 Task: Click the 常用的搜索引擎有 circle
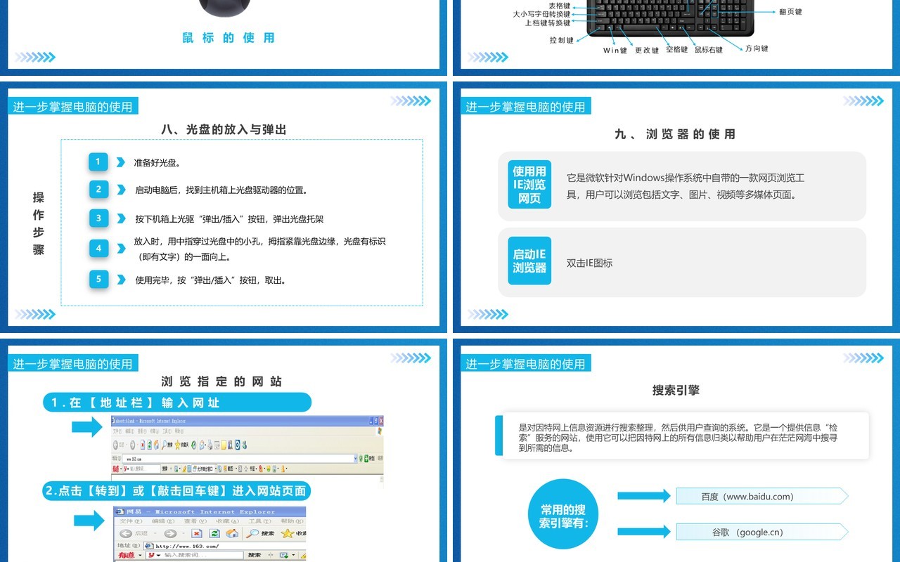(x=563, y=514)
